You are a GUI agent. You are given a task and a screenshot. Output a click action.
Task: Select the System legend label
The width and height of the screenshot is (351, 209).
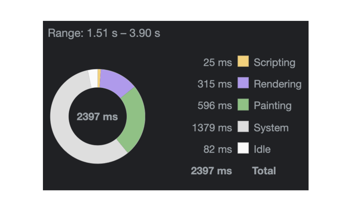(x=271, y=128)
